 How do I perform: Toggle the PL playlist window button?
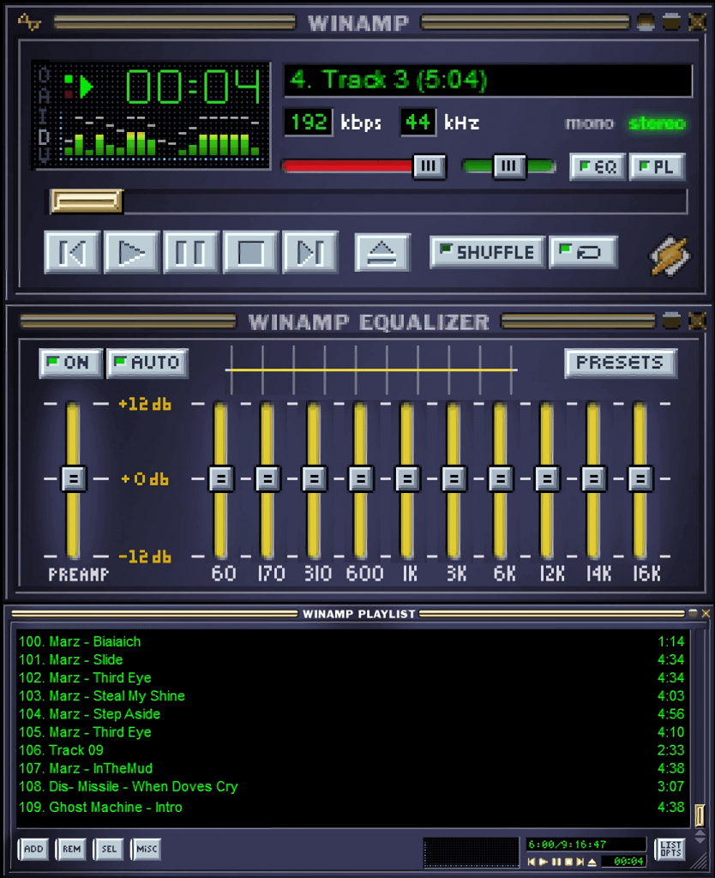coord(657,166)
